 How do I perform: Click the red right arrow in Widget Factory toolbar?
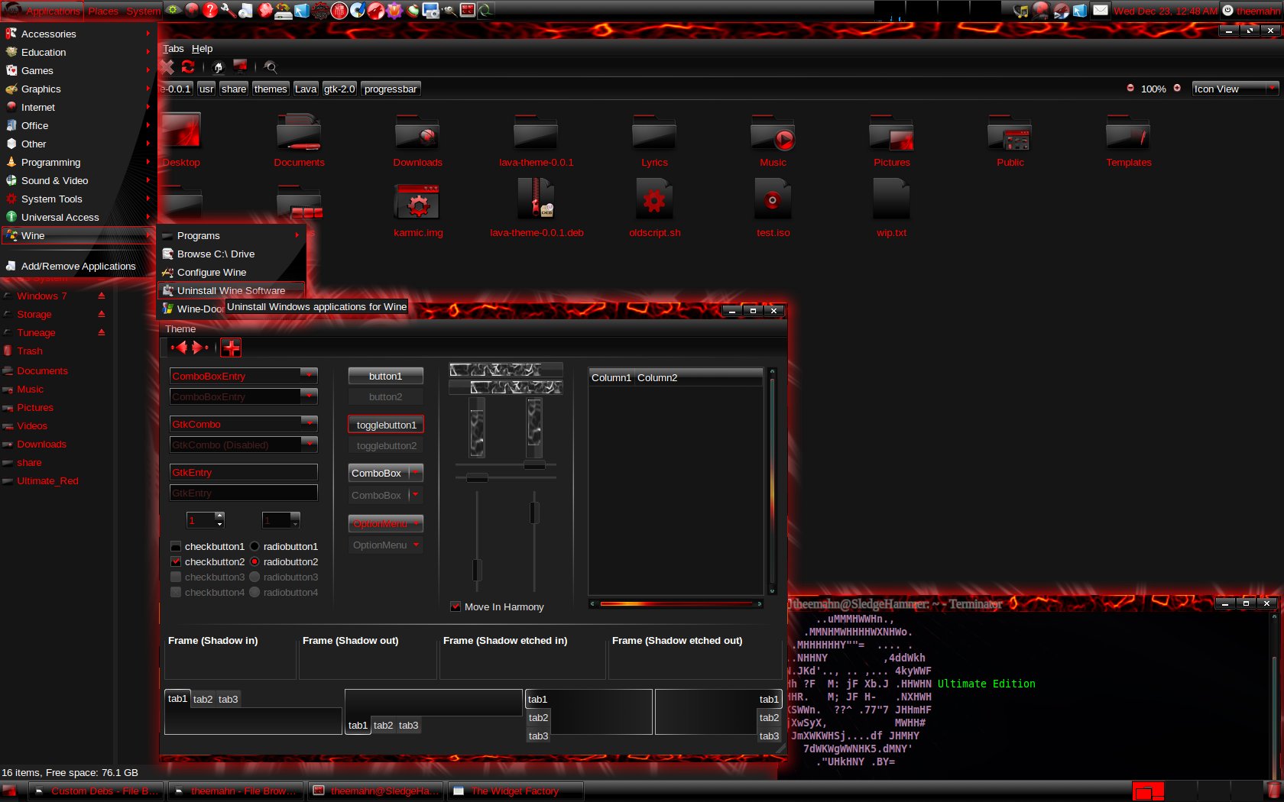(x=199, y=348)
